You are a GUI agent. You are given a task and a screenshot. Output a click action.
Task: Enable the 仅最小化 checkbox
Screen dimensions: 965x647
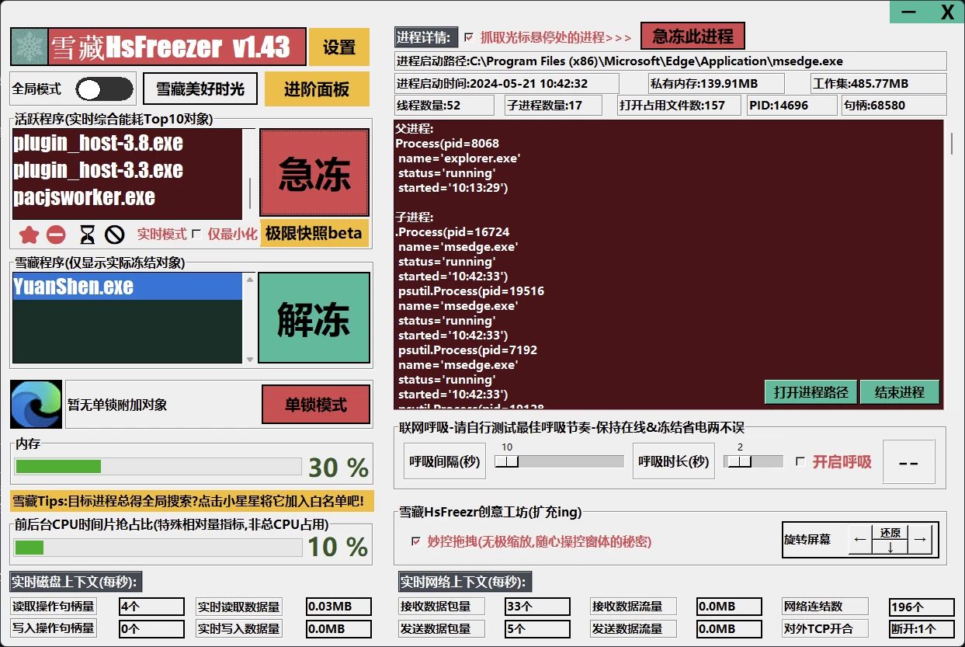[196, 234]
